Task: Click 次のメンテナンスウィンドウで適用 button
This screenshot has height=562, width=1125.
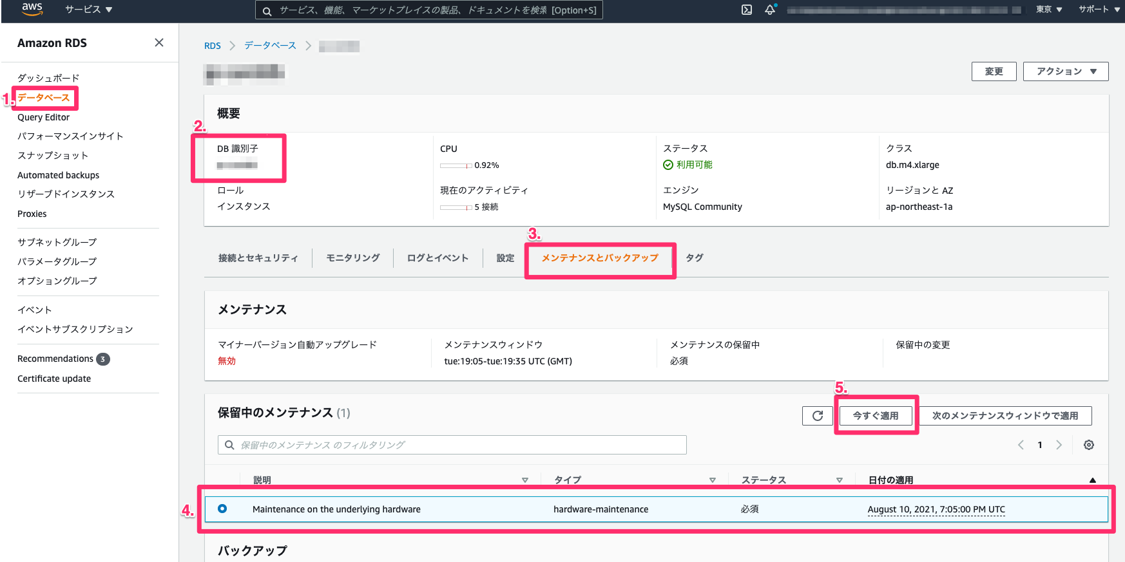Action: click(x=1005, y=416)
